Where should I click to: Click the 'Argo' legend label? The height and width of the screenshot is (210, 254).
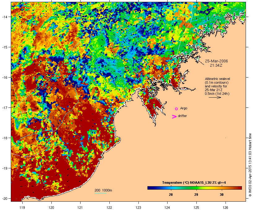pos(184,108)
